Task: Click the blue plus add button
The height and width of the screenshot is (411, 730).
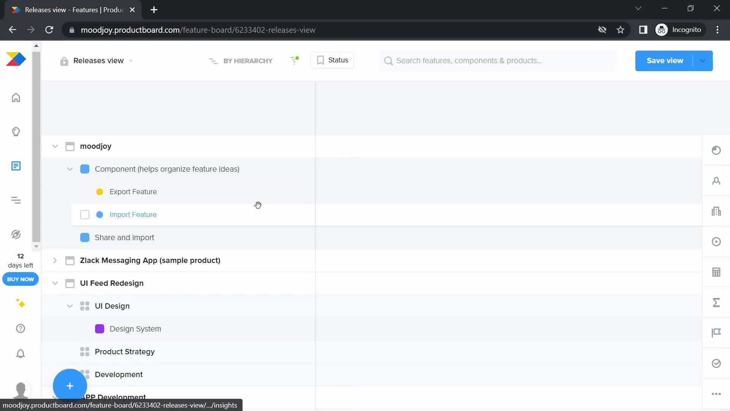Action: [70, 386]
